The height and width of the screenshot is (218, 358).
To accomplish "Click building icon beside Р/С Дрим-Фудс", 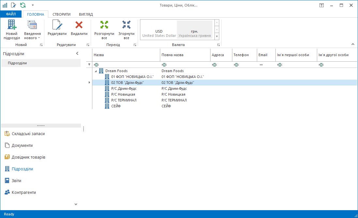I will (107, 88).
